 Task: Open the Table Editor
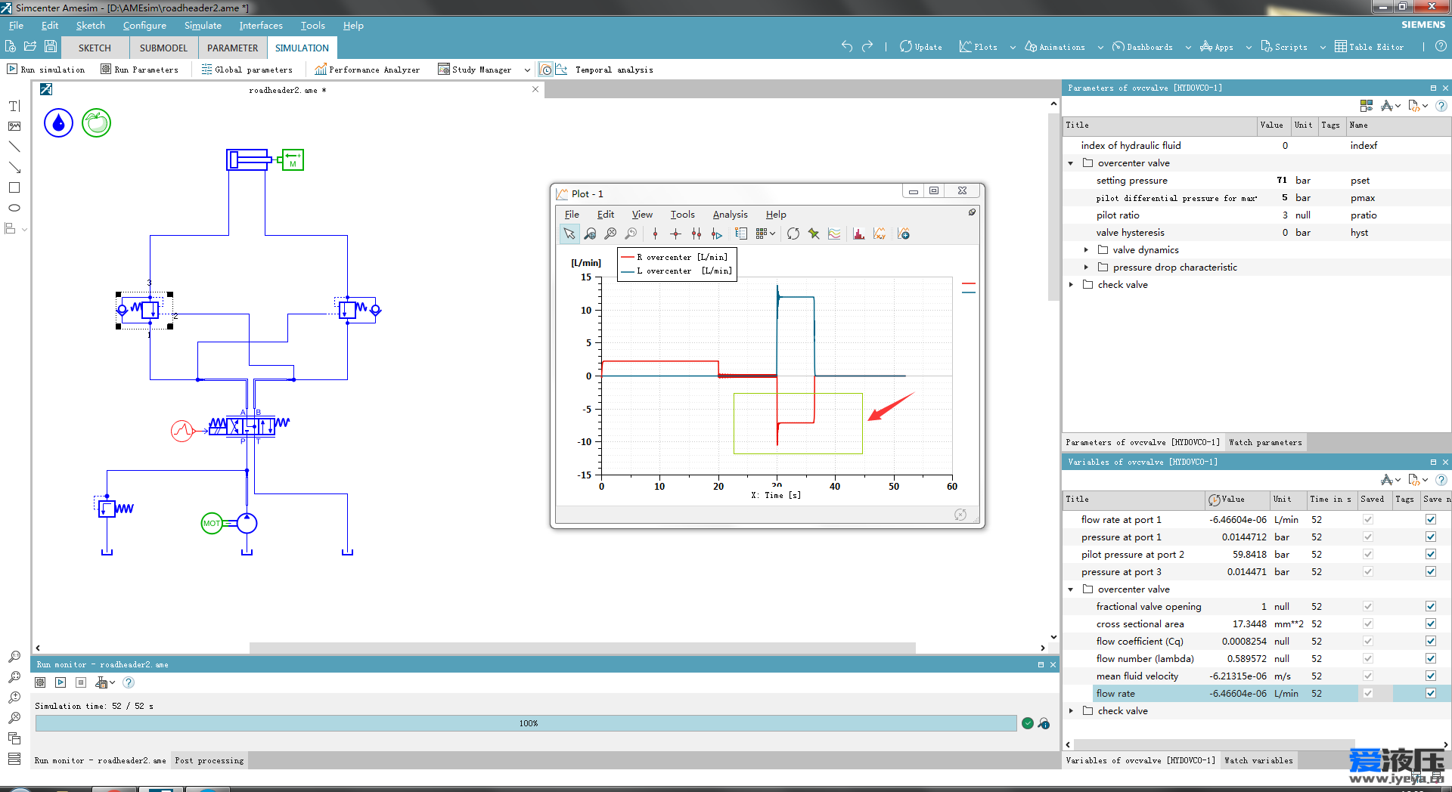[1369, 47]
